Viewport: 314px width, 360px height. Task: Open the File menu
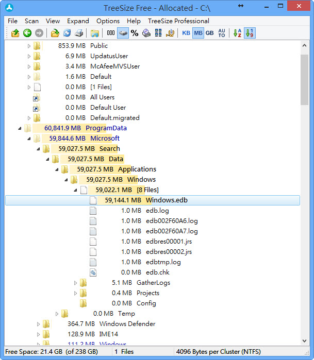(12, 21)
